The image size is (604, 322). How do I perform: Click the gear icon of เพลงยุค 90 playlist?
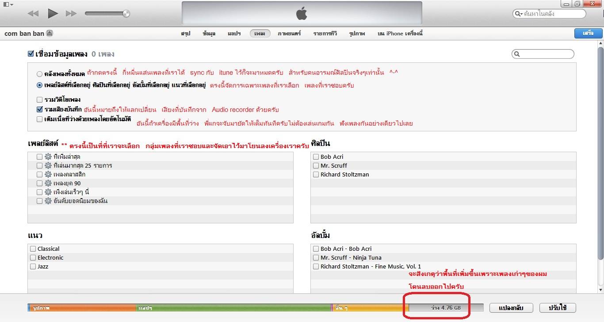click(x=48, y=183)
